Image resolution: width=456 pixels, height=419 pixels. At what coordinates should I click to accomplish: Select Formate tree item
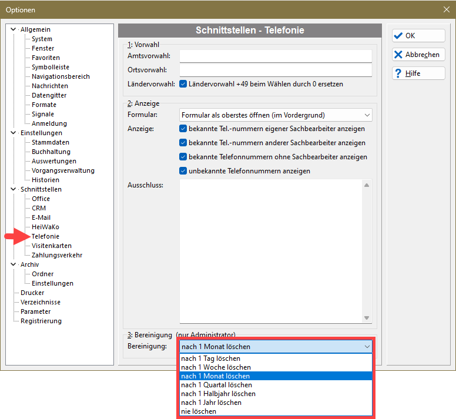coord(44,105)
